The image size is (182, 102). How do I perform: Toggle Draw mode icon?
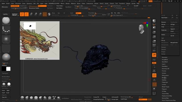26,14
